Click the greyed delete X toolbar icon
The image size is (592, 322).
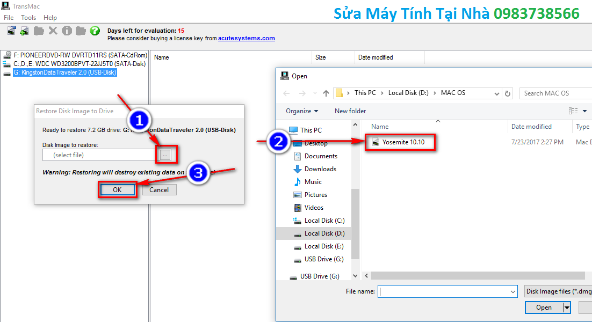[53, 31]
